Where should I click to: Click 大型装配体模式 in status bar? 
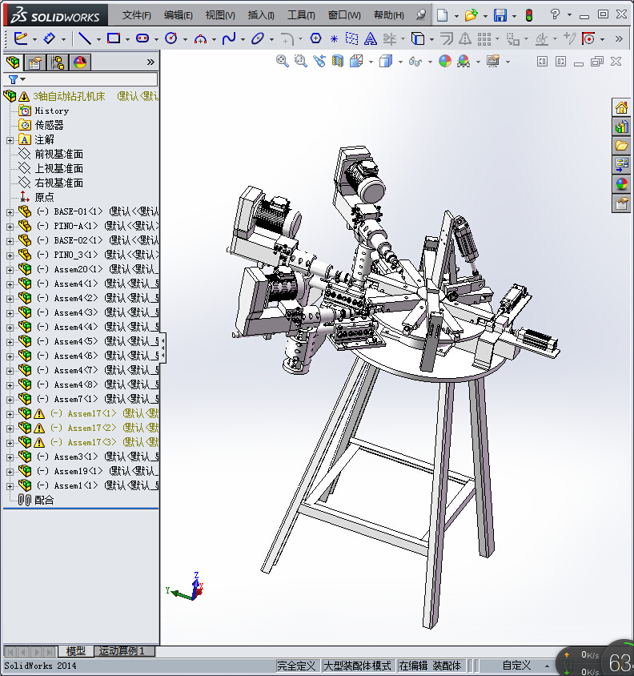tap(357, 666)
